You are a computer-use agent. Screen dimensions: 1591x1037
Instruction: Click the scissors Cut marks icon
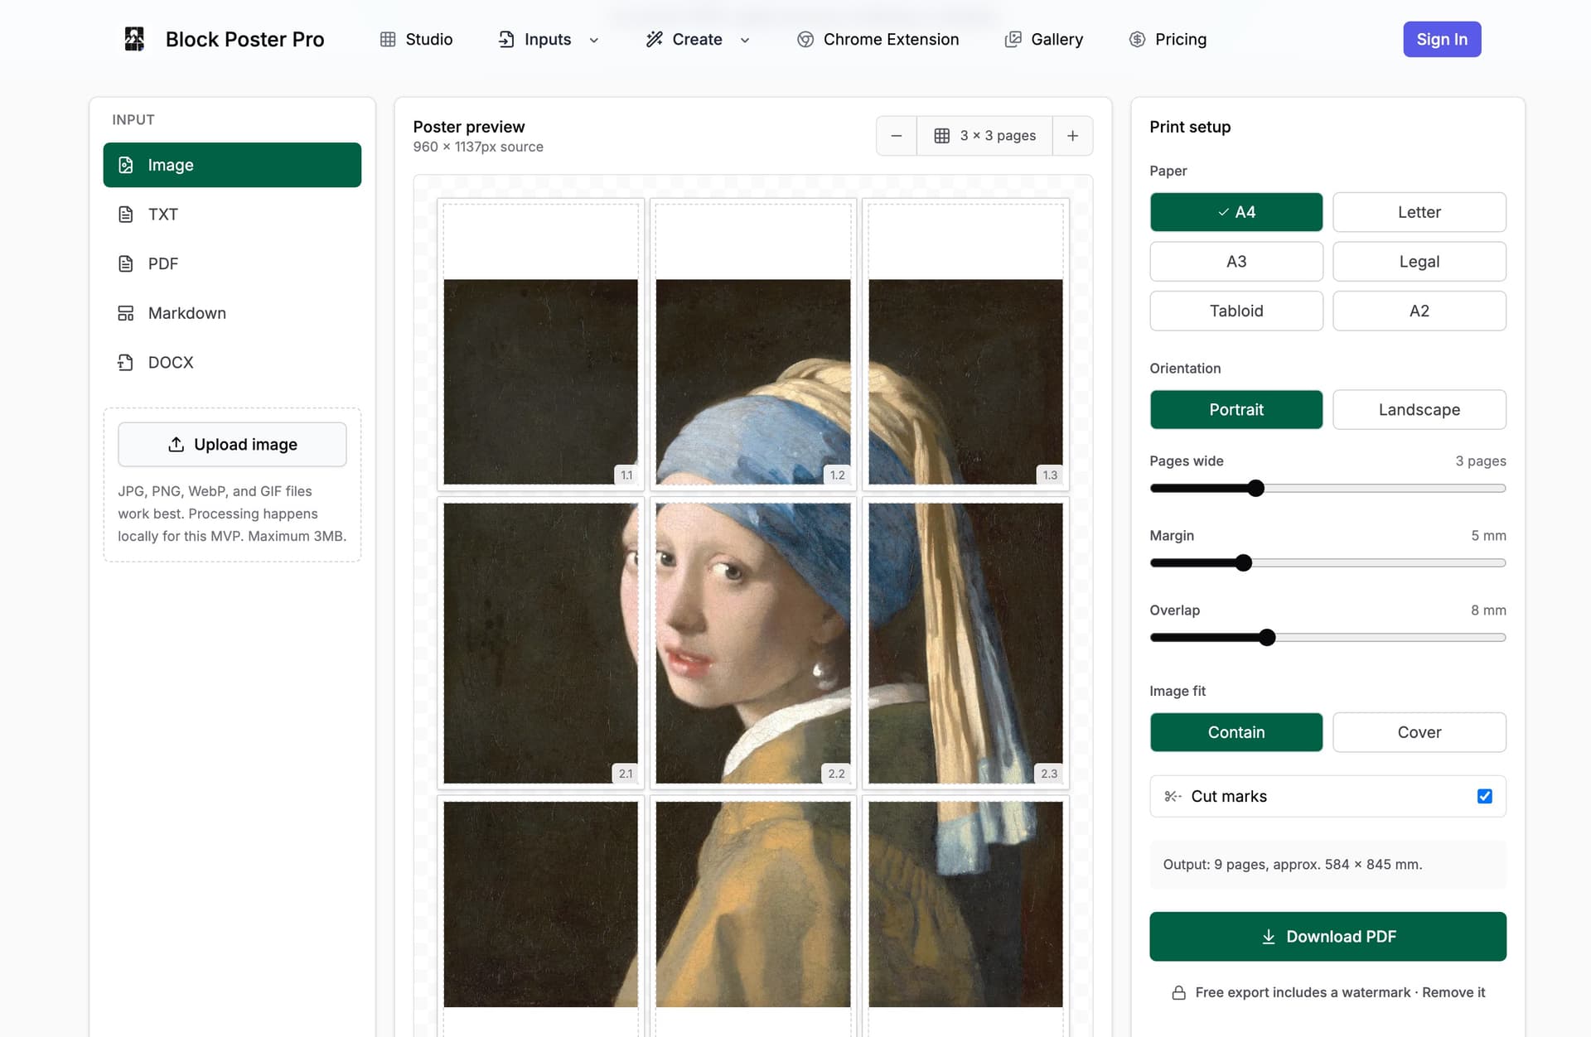[x=1173, y=796]
